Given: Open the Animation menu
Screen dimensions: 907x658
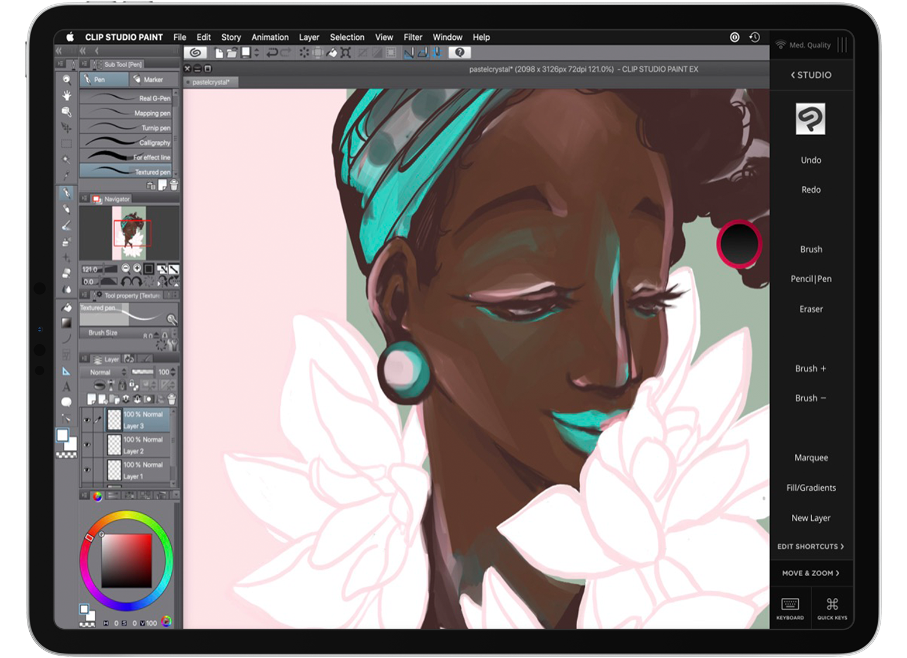Looking at the screenshot, I should click(270, 37).
